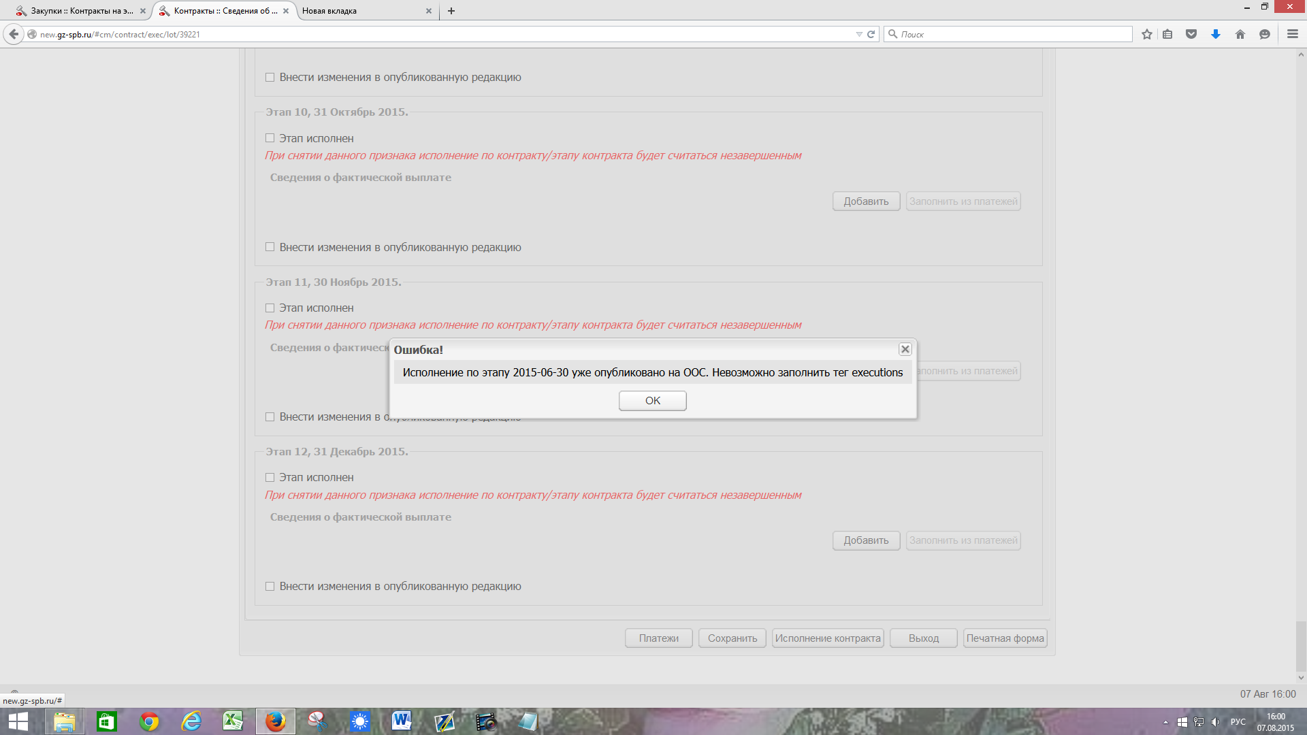The height and width of the screenshot is (735, 1307).
Task: Open the downloads arrow icon
Action: [1216, 34]
